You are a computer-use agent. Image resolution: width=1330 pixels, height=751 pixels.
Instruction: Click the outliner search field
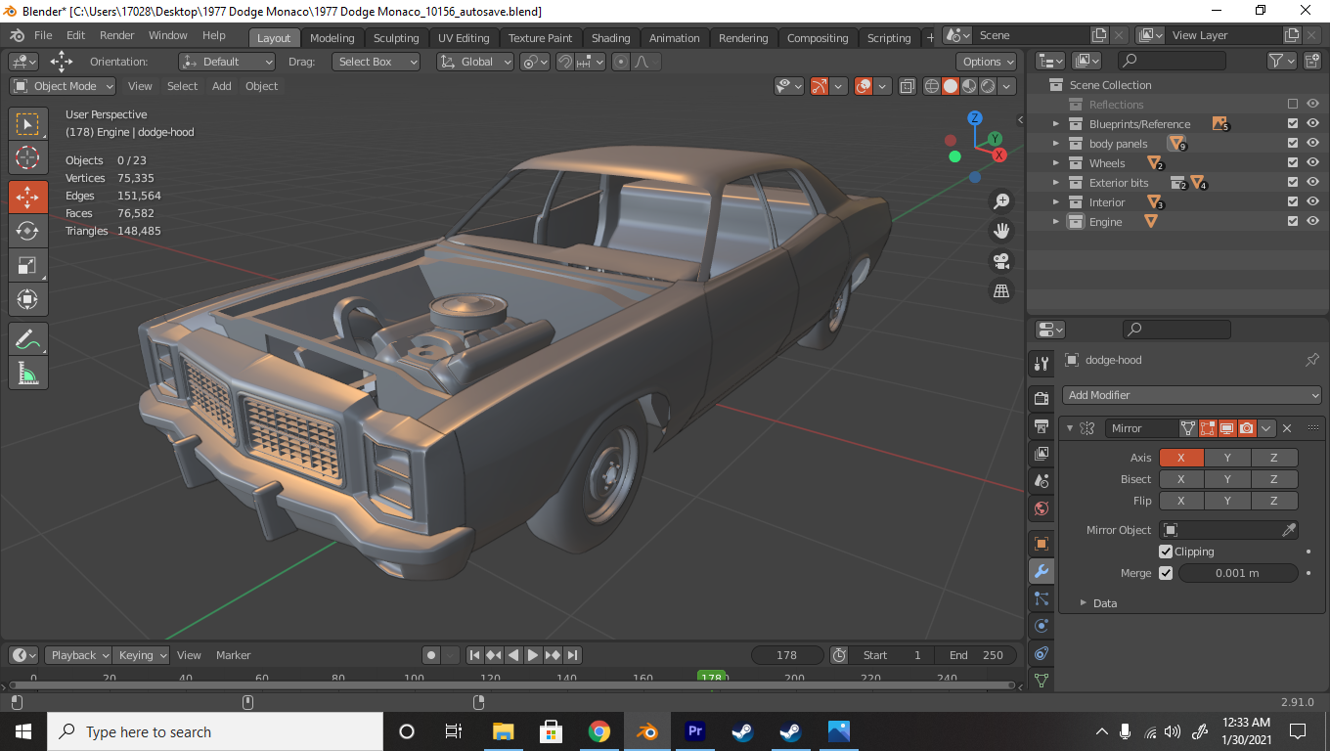[x=1172, y=61]
